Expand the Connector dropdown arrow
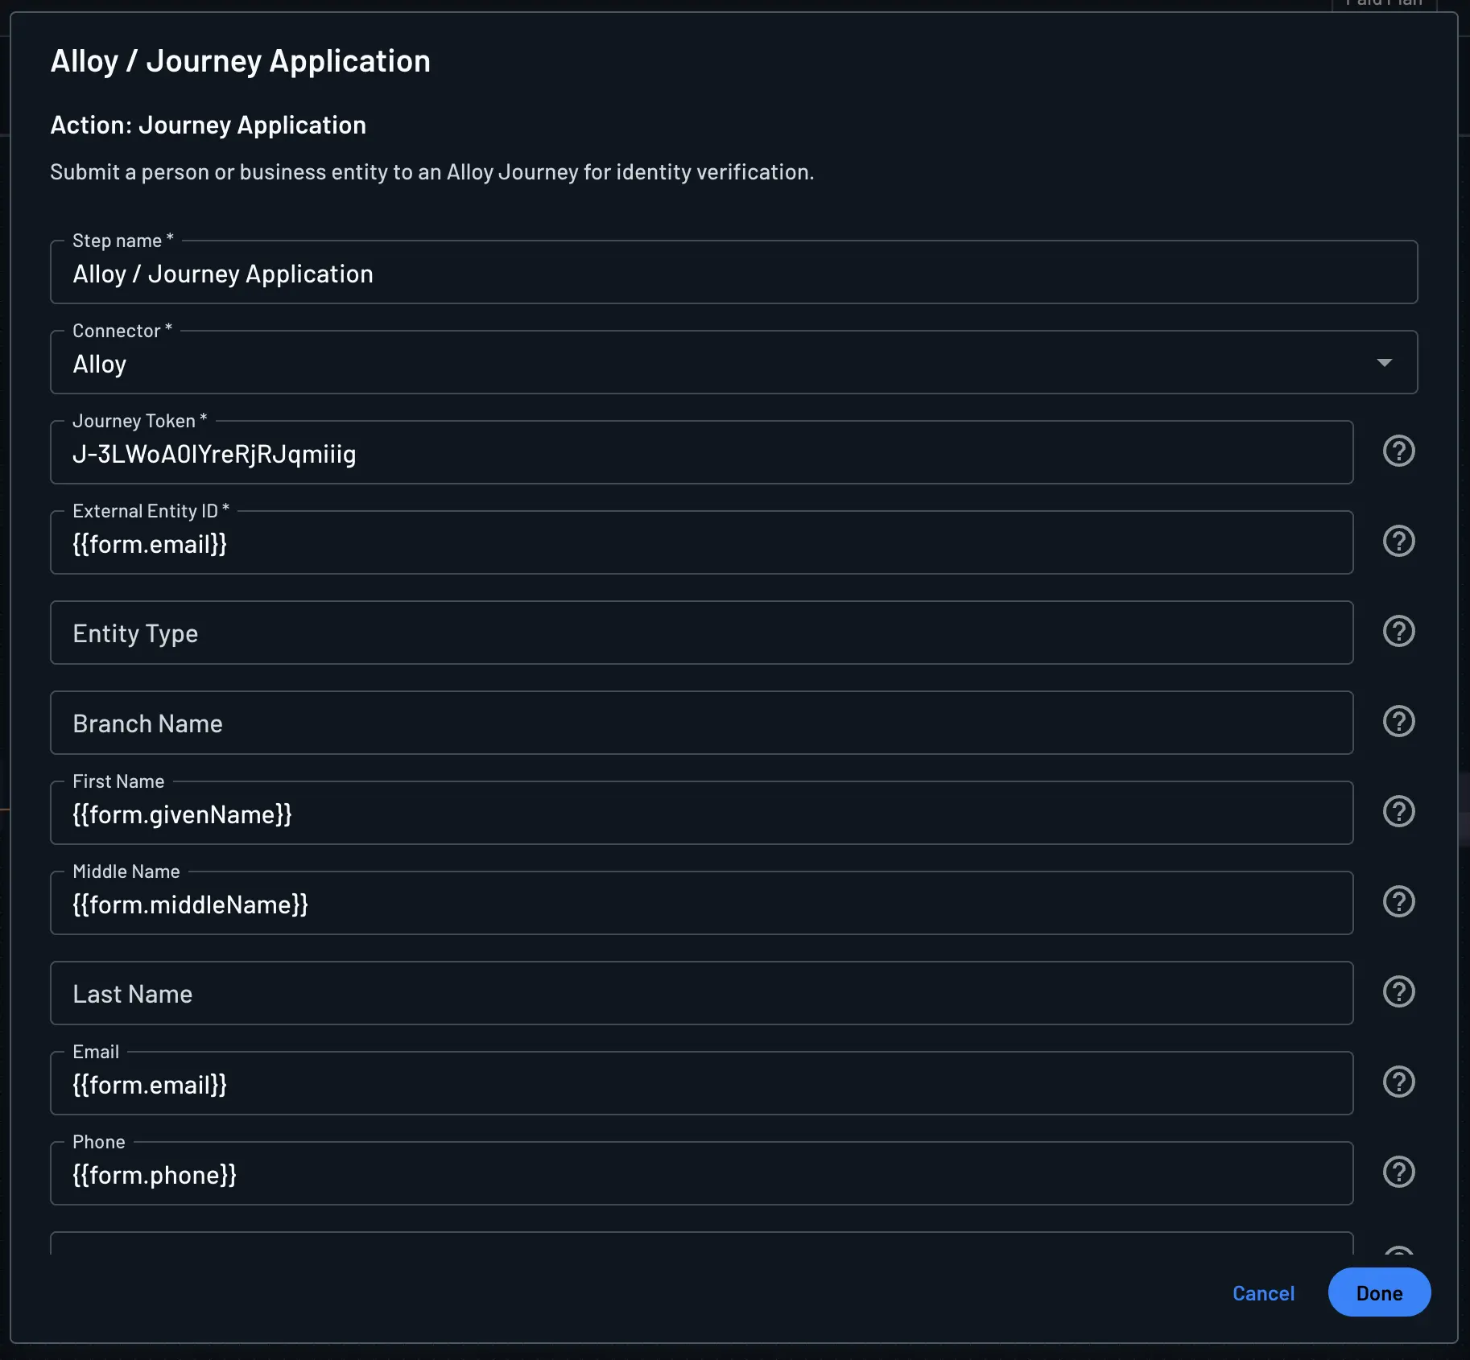The width and height of the screenshot is (1470, 1360). 1384,363
